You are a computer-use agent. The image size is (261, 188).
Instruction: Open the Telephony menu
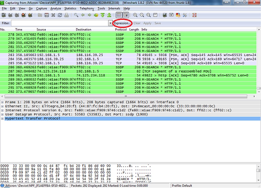87,8
